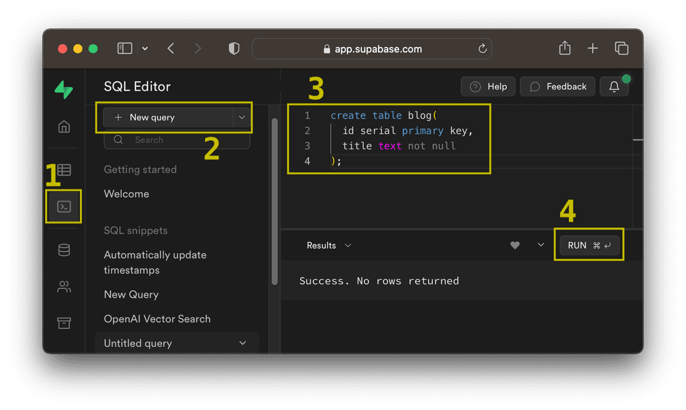Favorite the query using the heart icon
686x410 pixels.
(514, 245)
